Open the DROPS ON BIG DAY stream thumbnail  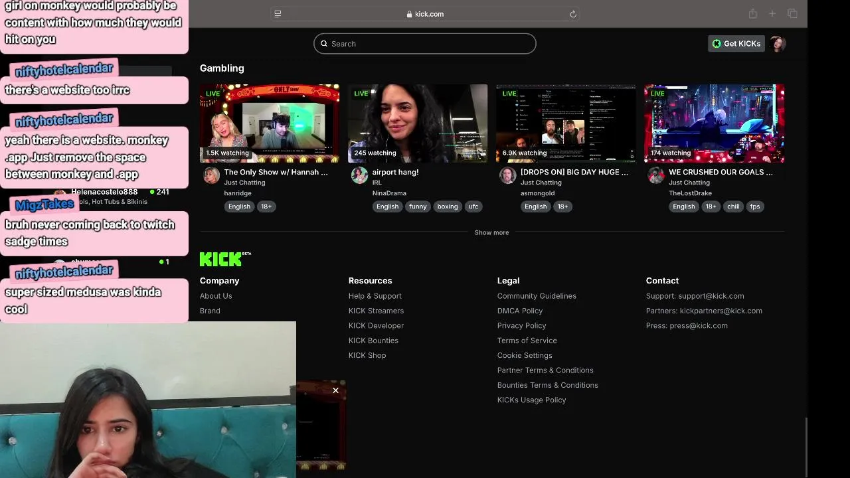[566, 123]
